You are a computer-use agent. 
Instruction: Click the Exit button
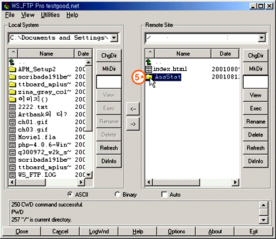[254, 232]
